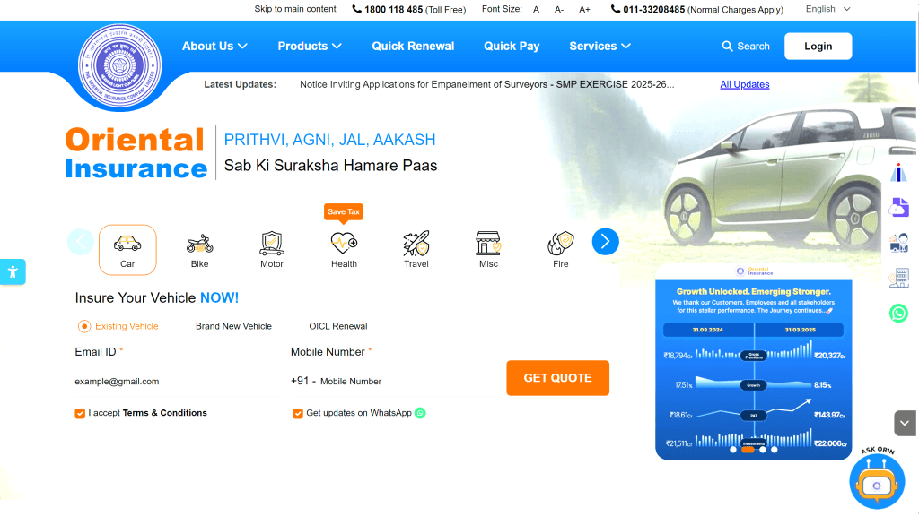The width and height of the screenshot is (919, 516).
Task: Select the Misc insurance icon
Action: [x=488, y=251]
